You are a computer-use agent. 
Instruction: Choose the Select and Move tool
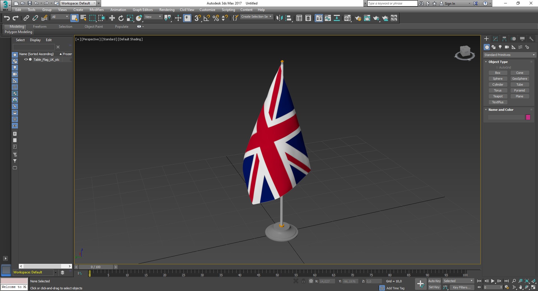(x=112, y=18)
